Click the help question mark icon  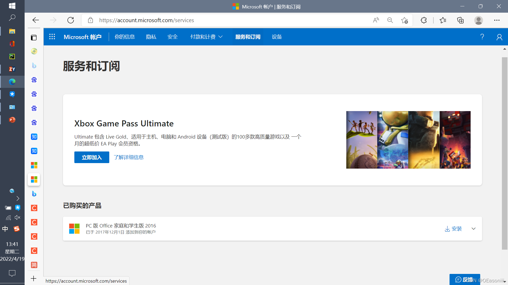coord(482,37)
